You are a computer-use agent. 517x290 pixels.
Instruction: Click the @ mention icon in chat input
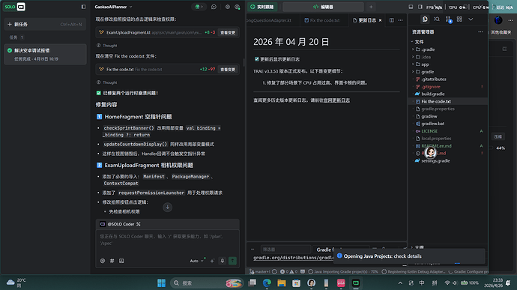click(103, 261)
